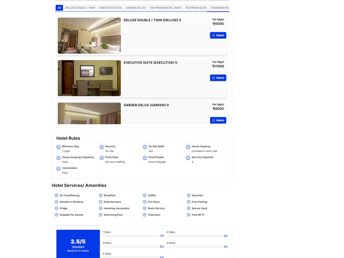Click the Free Parking check icon

click(189, 202)
